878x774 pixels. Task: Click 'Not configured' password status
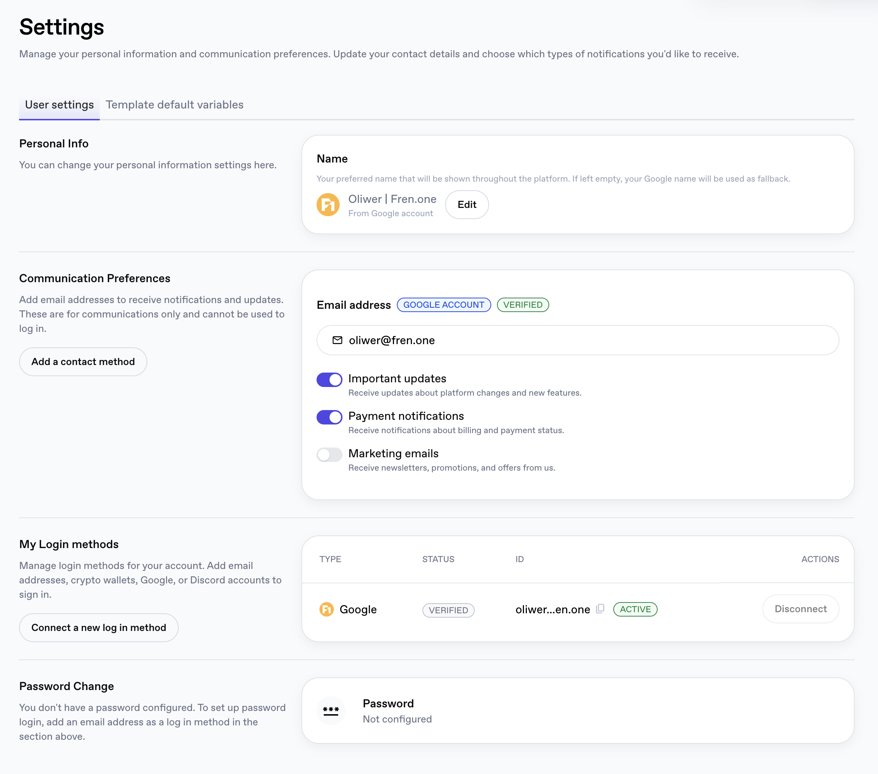coord(397,719)
